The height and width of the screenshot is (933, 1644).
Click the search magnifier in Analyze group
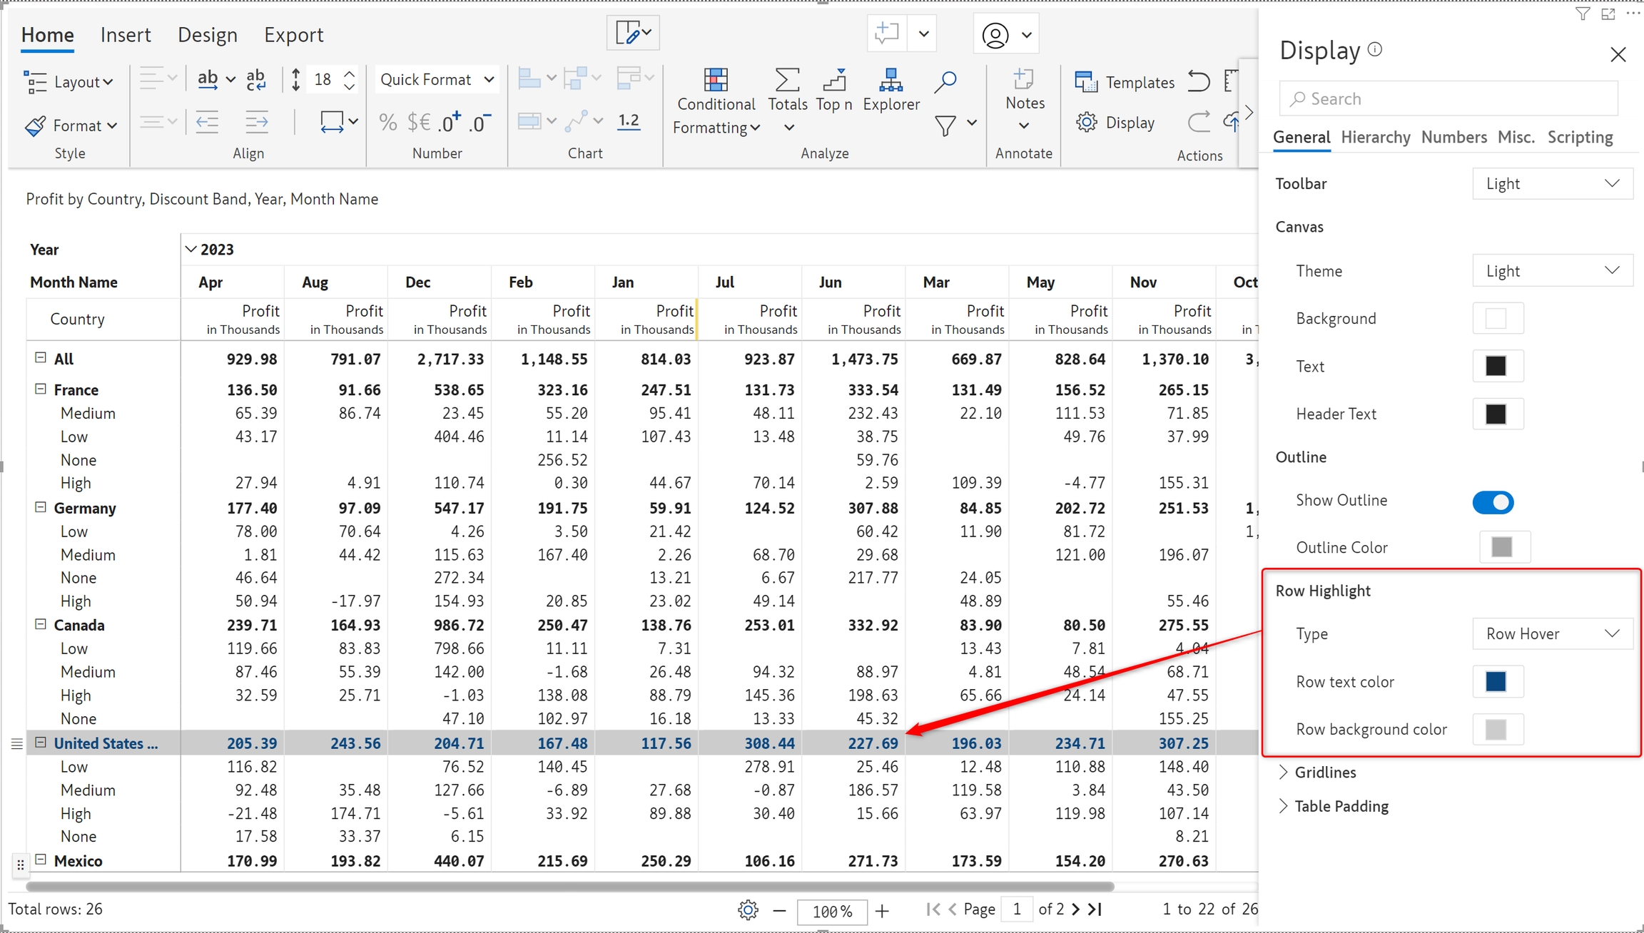pos(945,81)
